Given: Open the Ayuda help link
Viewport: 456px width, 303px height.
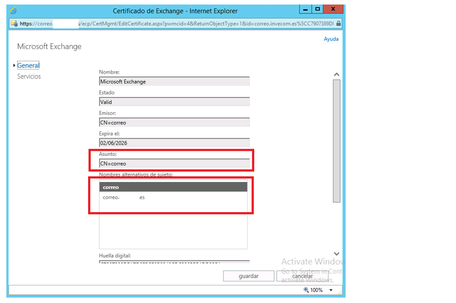Looking at the screenshot, I should pos(331,39).
